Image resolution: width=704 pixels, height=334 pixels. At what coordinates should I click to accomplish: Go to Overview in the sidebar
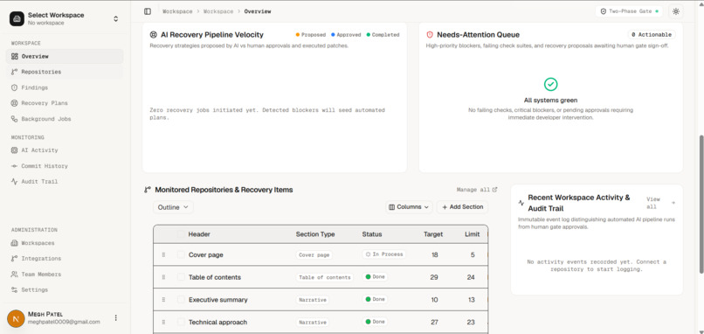(x=65, y=56)
